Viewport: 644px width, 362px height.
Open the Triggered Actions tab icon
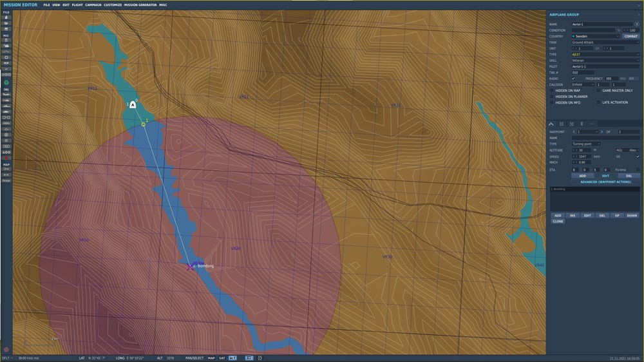572,124
